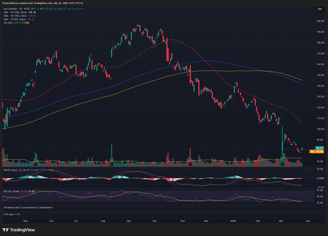Click the Sea Limited symbol title
Viewport: 328px width, 236px height.
(11, 8)
